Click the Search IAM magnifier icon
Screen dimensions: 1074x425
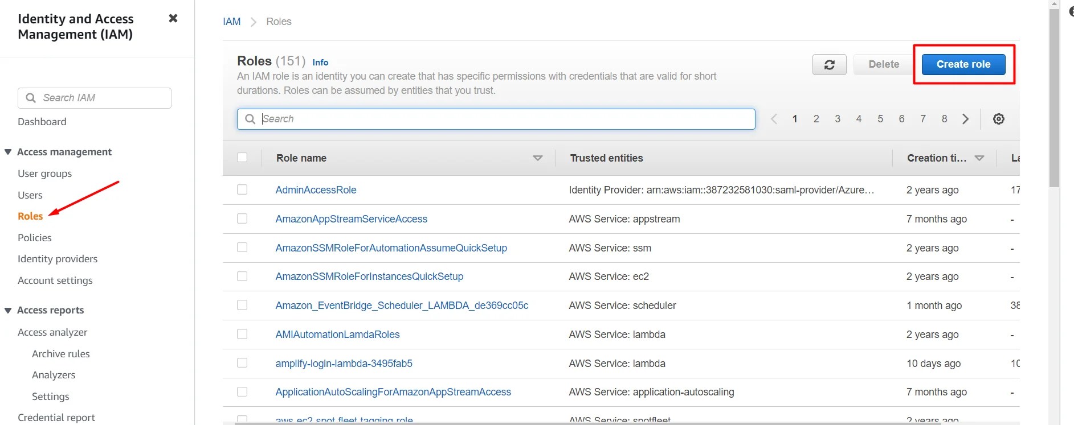click(31, 98)
